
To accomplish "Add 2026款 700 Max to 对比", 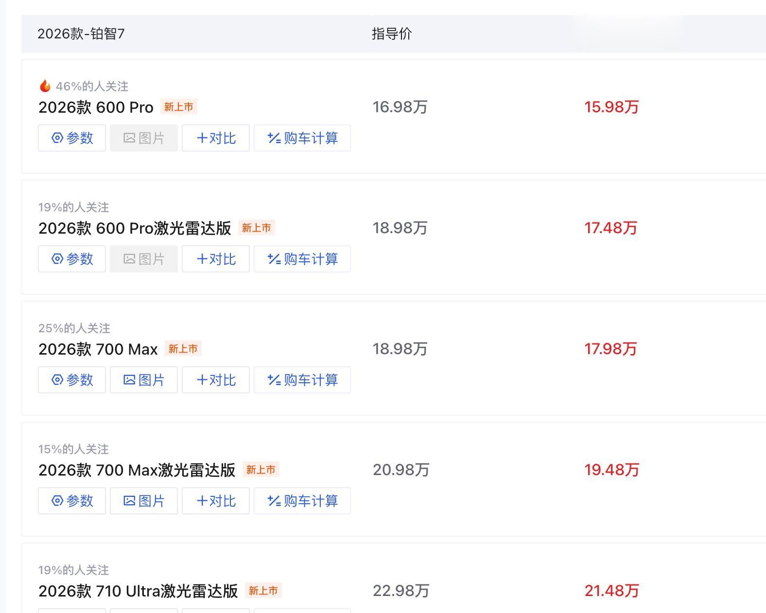I will pyautogui.click(x=216, y=380).
